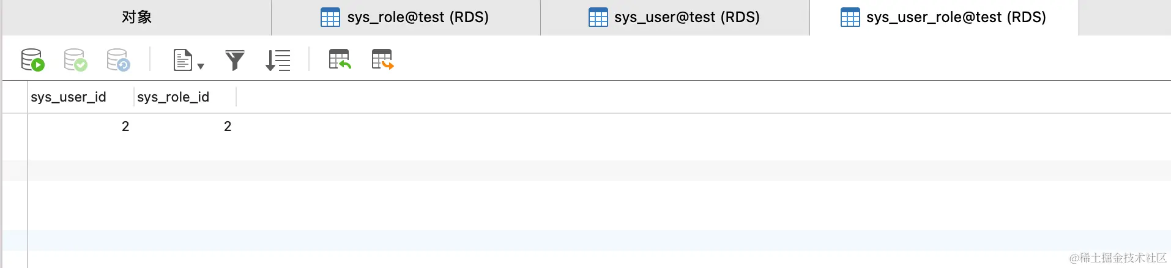Click the row gutter left of the first data row

pyautogui.click(x=15, y=127)
